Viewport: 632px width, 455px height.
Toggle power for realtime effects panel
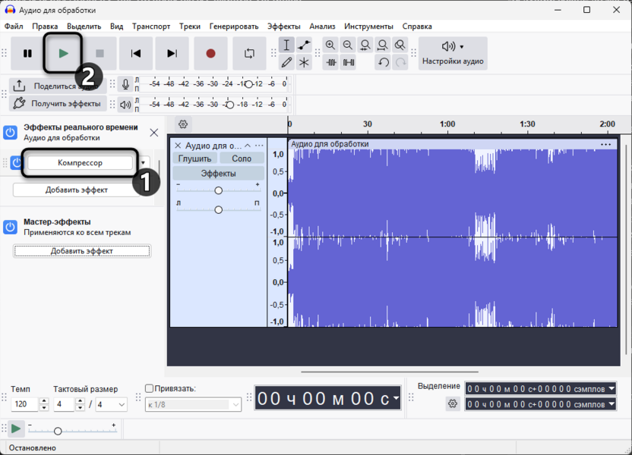click(x=10, y=133)
